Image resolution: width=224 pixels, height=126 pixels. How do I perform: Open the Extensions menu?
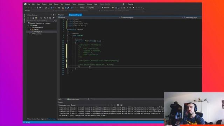pyautogui.click(x=81, y=4)
